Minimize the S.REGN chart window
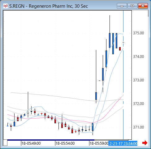This screenshot has width=151, height=149. (x=122, y=6)
